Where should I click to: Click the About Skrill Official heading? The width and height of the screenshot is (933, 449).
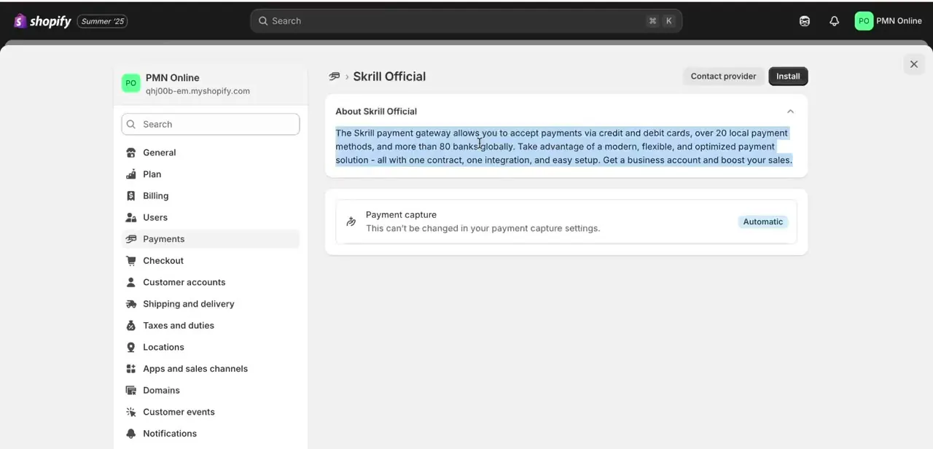pyautogui.click(x=376, y=112)
